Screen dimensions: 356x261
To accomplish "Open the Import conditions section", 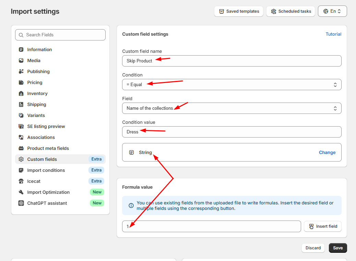I will coord(60,170).
